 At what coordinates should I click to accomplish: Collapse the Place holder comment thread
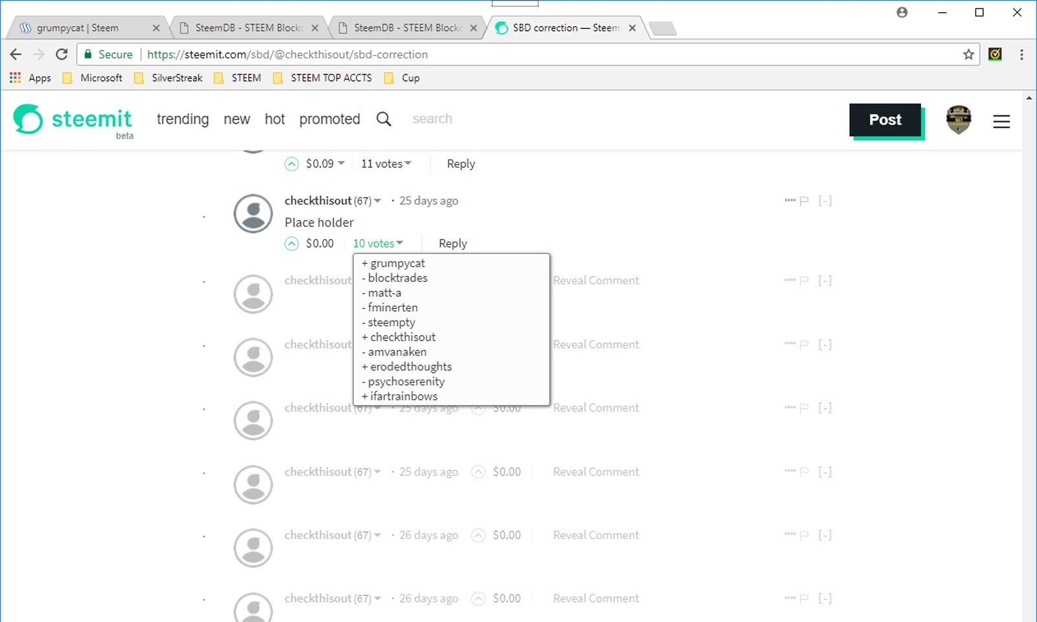(x=824, y=201)
